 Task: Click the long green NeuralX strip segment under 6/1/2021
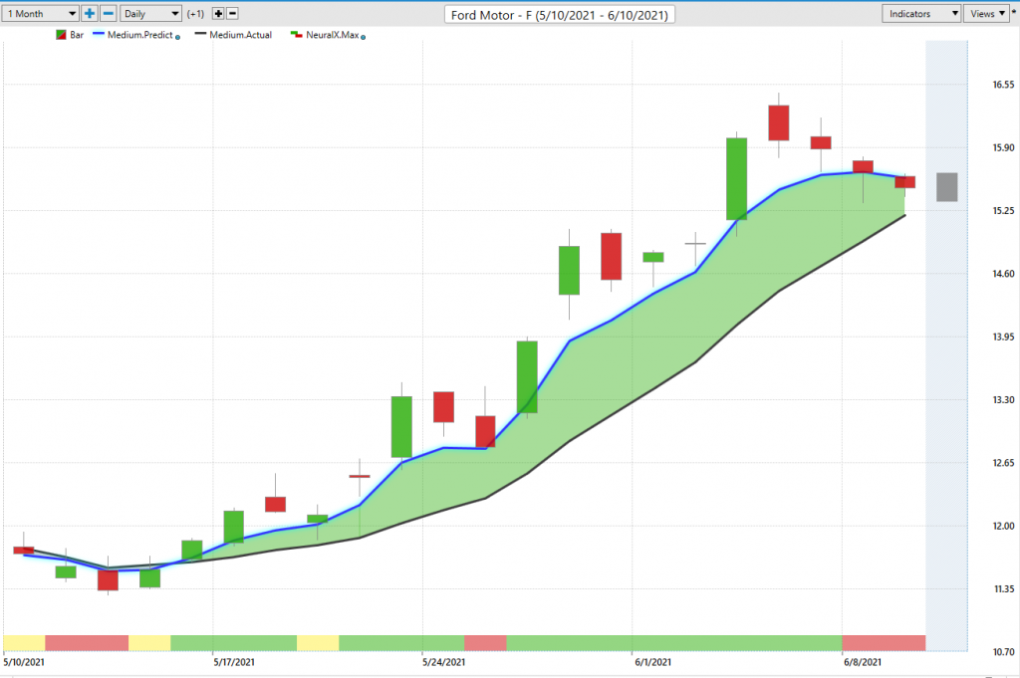tap(674, 643)
